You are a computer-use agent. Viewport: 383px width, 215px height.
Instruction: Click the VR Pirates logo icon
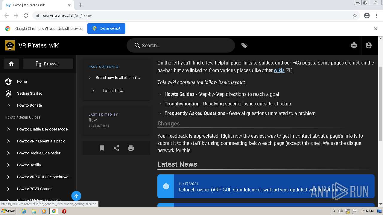10,45
